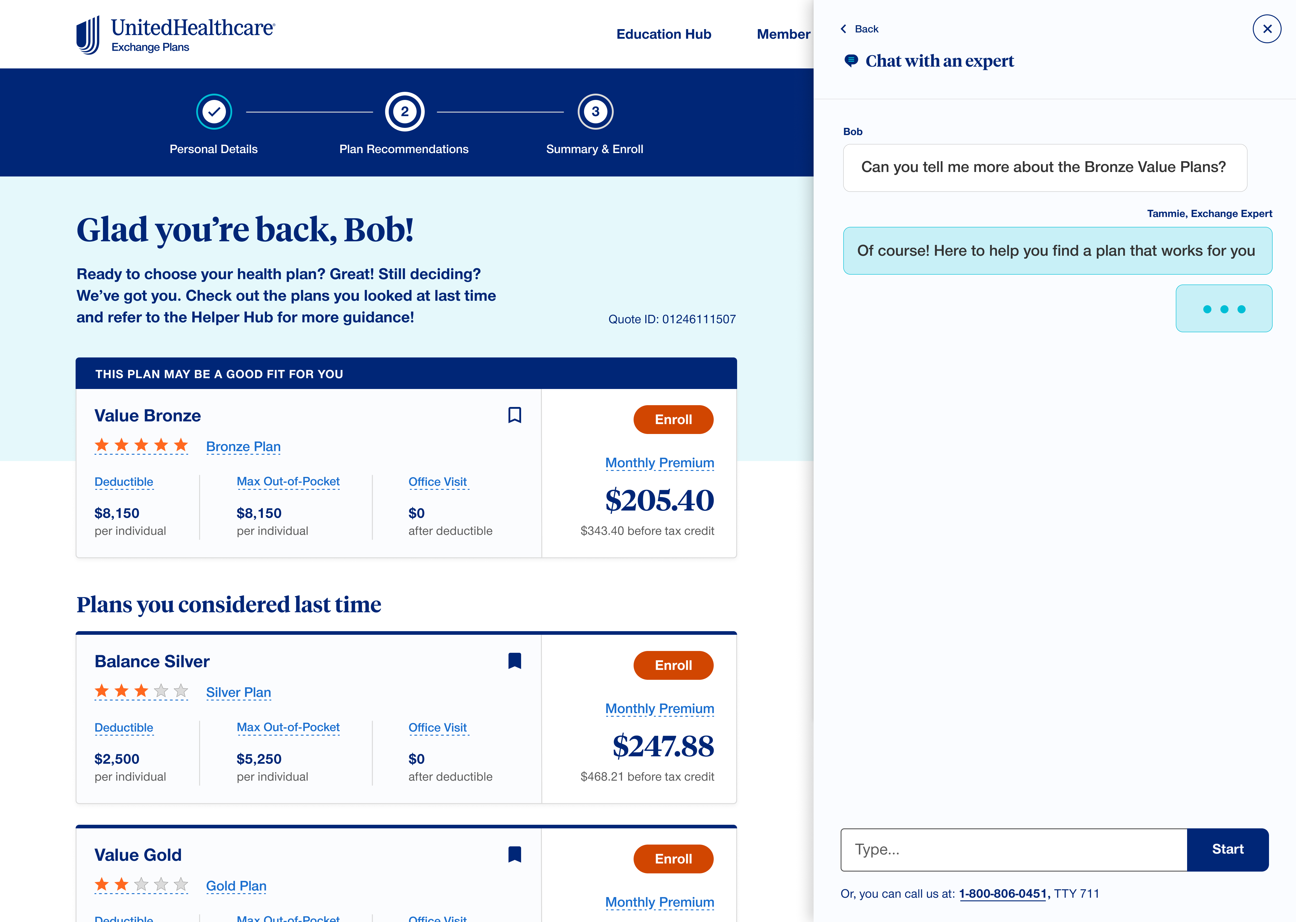Screen dimensions: 1296x922
Task: Click the chat message Type field
Action: click(1010, 849)
